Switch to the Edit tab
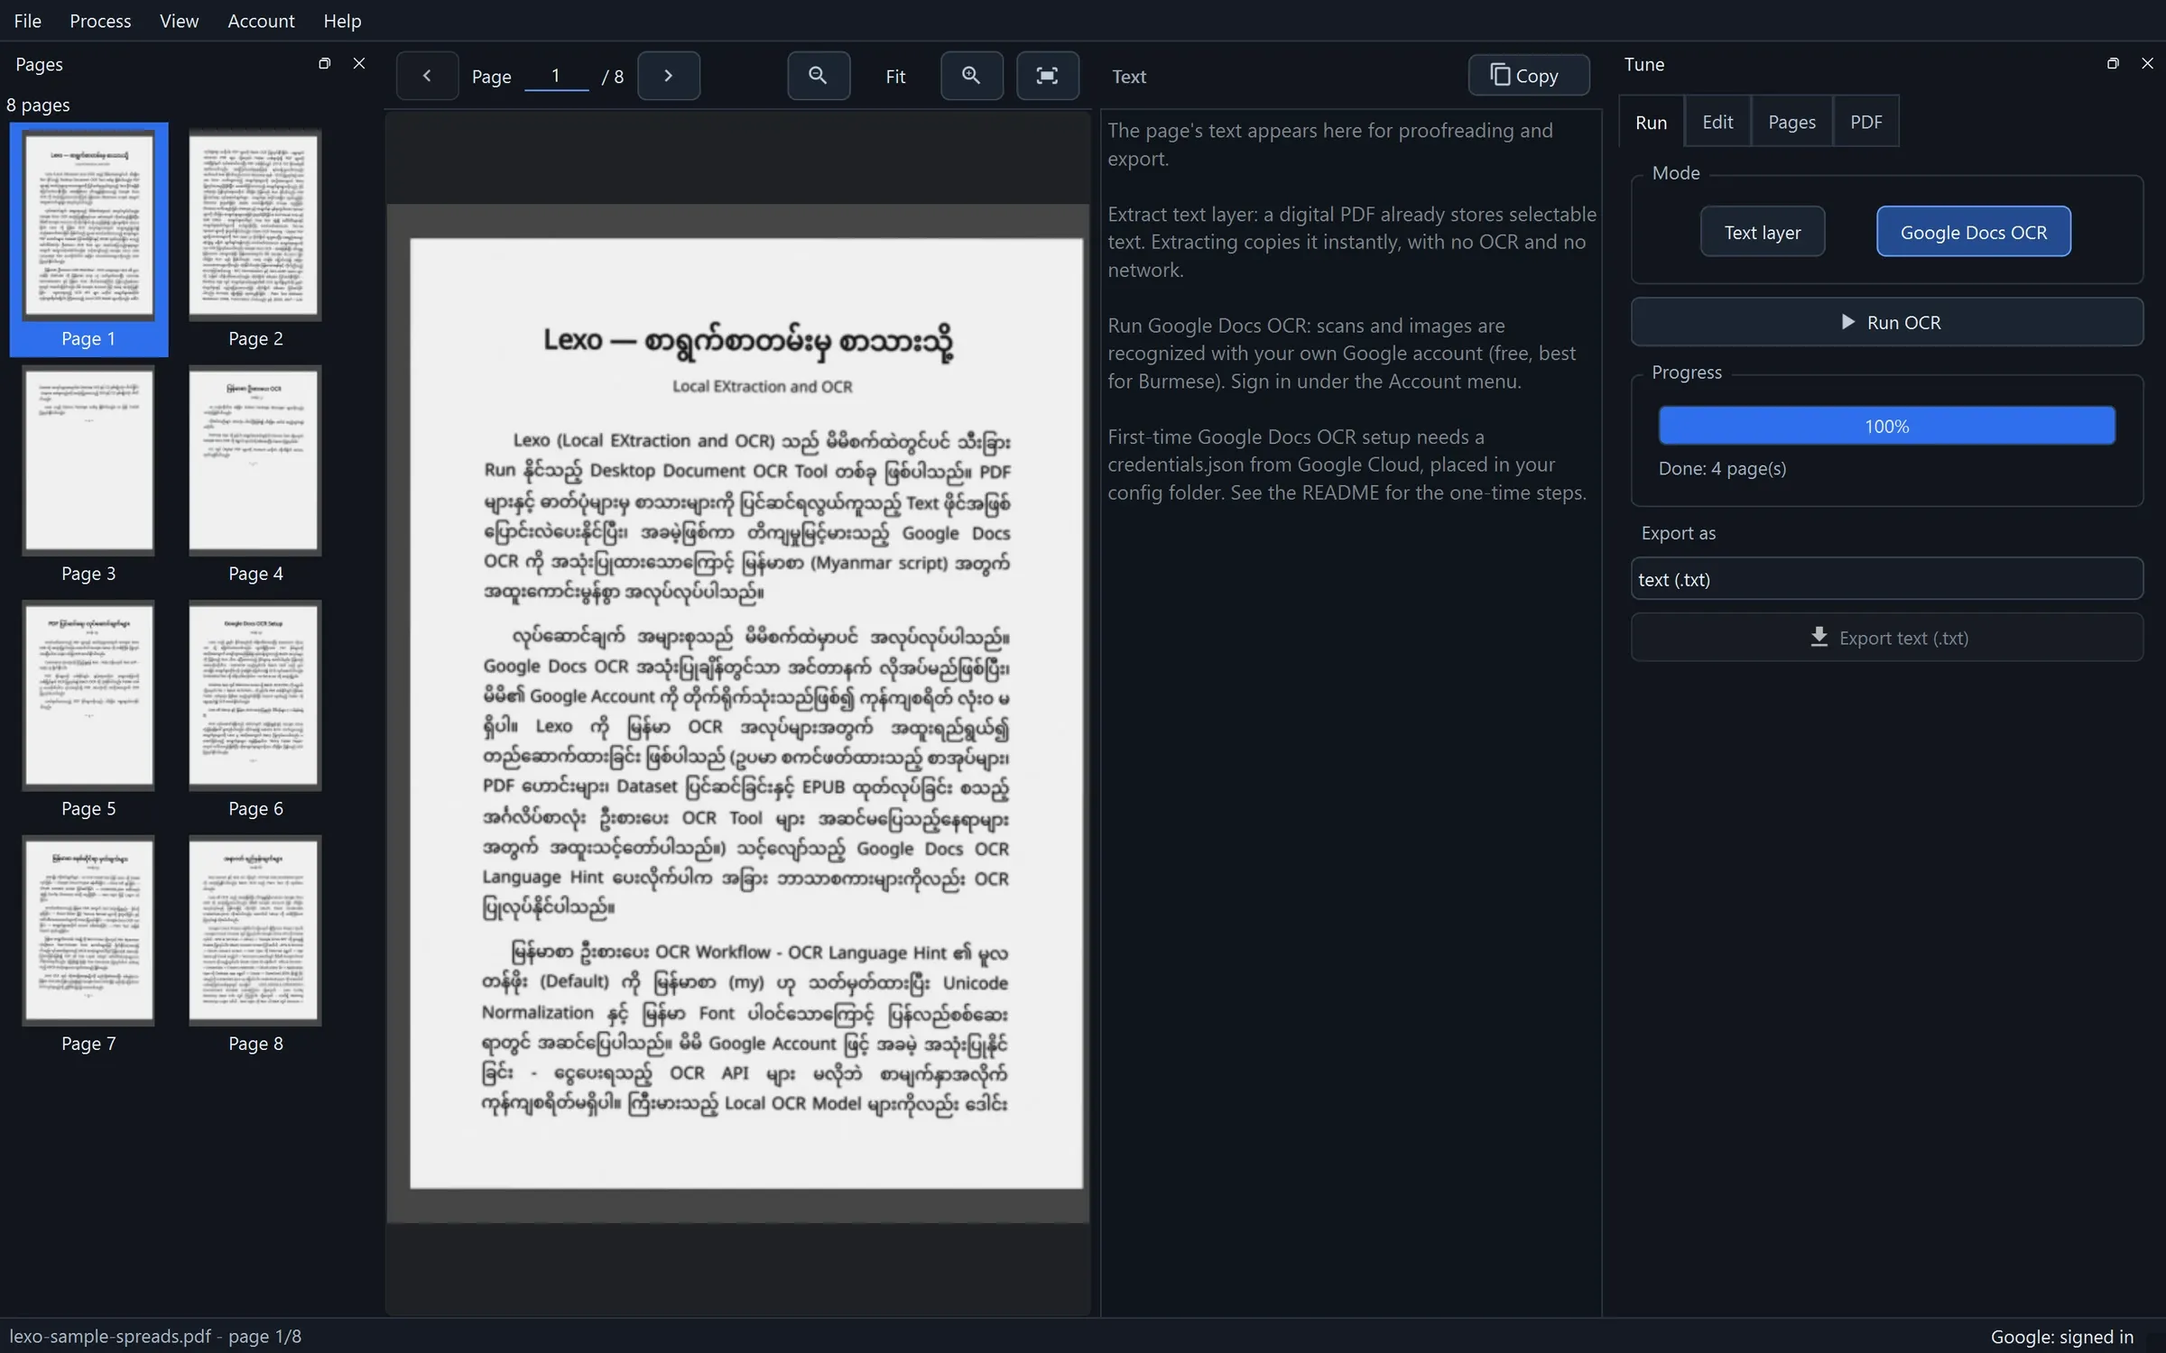The width and height of the screenshot is (2166, 1353). (1717, 122)
